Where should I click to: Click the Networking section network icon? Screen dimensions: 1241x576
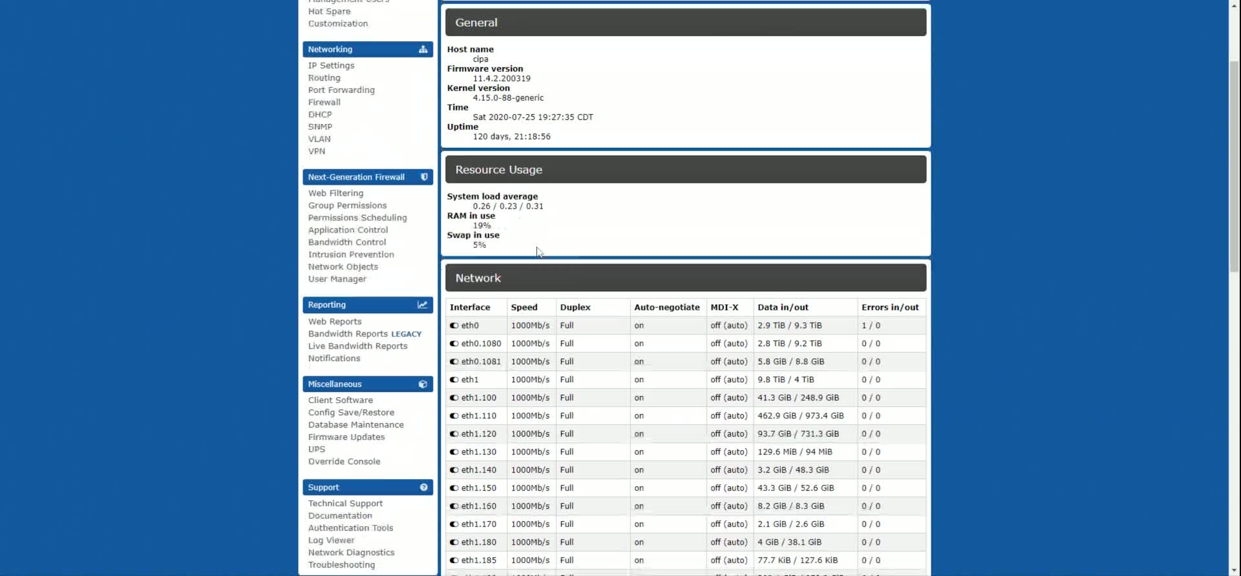tap(423, 50)
